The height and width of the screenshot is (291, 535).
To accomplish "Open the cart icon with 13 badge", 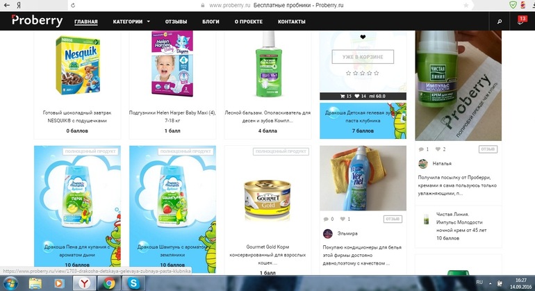I will [x=521, y=20].
